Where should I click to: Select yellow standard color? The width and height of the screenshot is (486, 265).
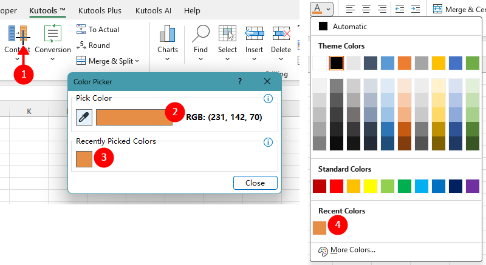coord(371,186)
